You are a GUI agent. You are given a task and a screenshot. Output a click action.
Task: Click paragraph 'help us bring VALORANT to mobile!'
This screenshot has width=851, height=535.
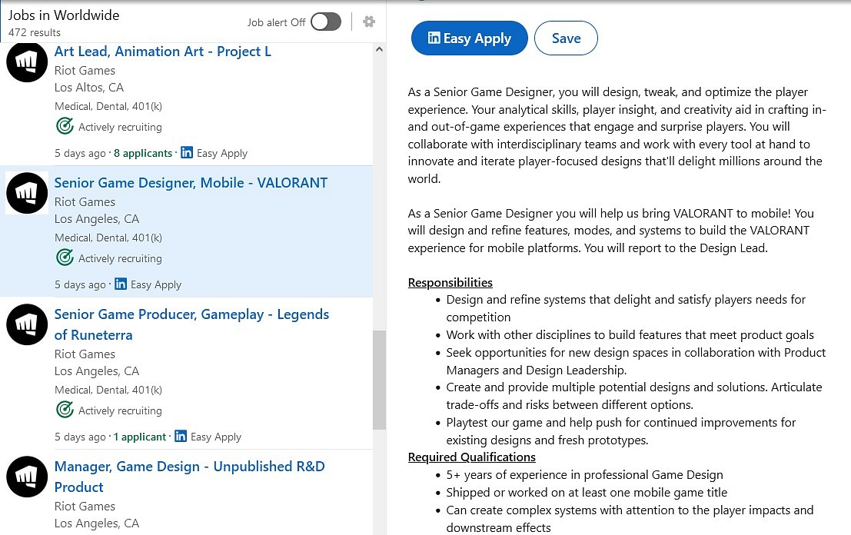click(610, 231)
